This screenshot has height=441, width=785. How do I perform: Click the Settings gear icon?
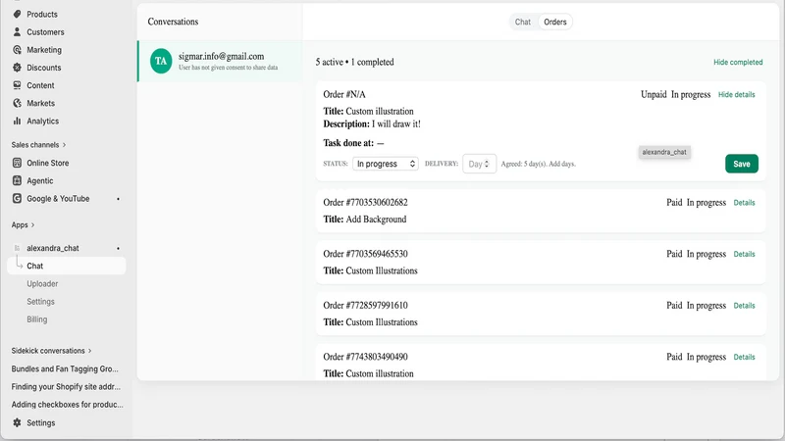pos(17,422)
